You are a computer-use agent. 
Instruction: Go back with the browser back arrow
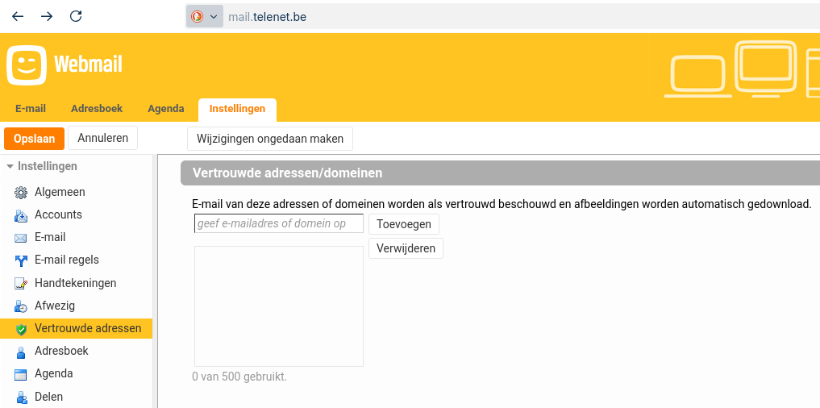(x=18, y=16)
